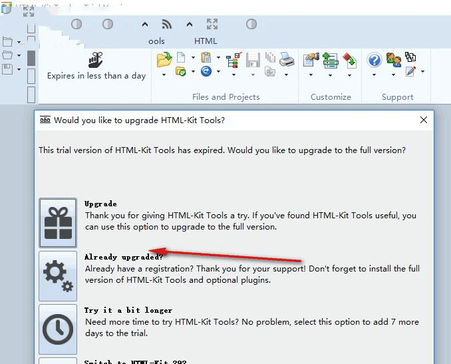Open the dropdown arrow beside the clipboard icon
This screenshot has height=364, width=451.
click(218, 57)
